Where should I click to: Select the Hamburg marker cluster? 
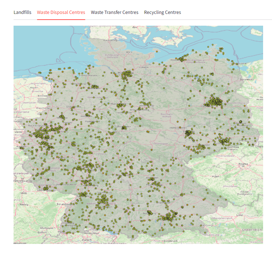[127, 75]
